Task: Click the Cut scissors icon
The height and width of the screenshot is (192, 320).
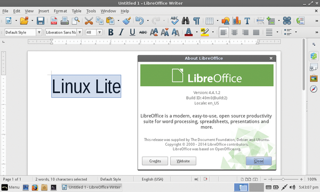Action: (89, 21)
